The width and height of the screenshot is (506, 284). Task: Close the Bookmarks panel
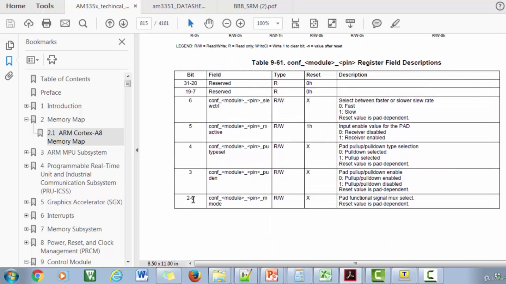pos(122,42)
